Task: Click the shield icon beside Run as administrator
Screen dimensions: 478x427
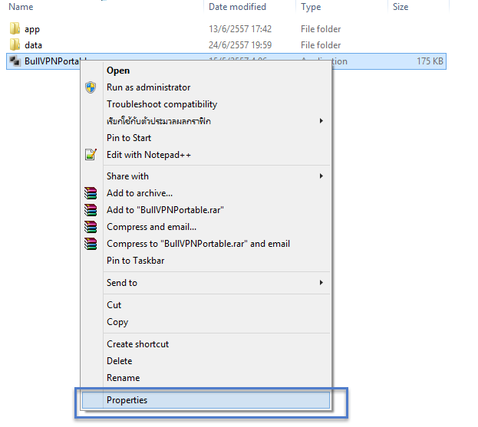Action: [91, 87]
